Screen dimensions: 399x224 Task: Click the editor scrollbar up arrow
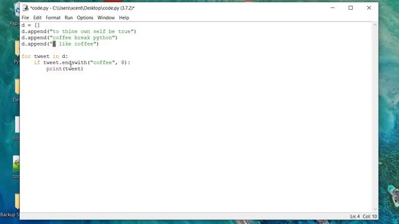(375, 25)
